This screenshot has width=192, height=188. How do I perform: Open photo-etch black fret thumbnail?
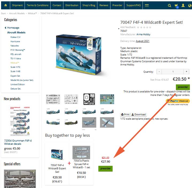click(89, 99)
